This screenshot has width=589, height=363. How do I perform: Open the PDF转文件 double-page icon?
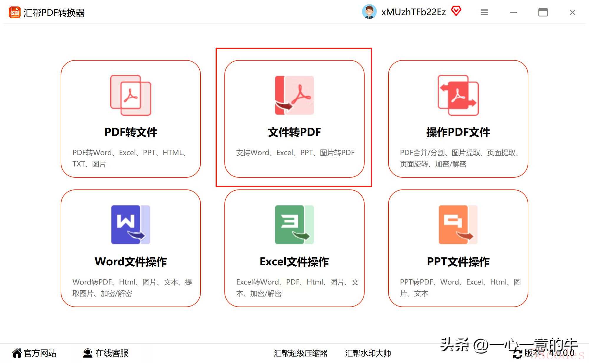click(131, 95)
